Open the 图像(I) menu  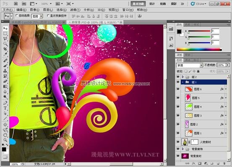point(35,10)
